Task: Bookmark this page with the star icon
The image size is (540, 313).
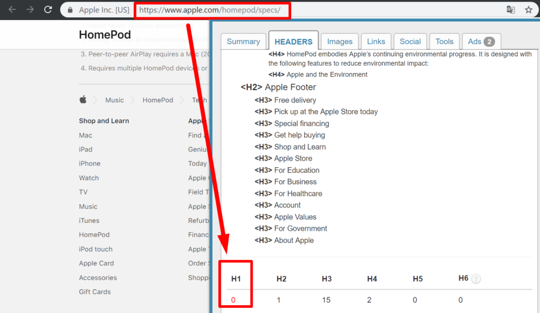Action: tap(529, 9)
